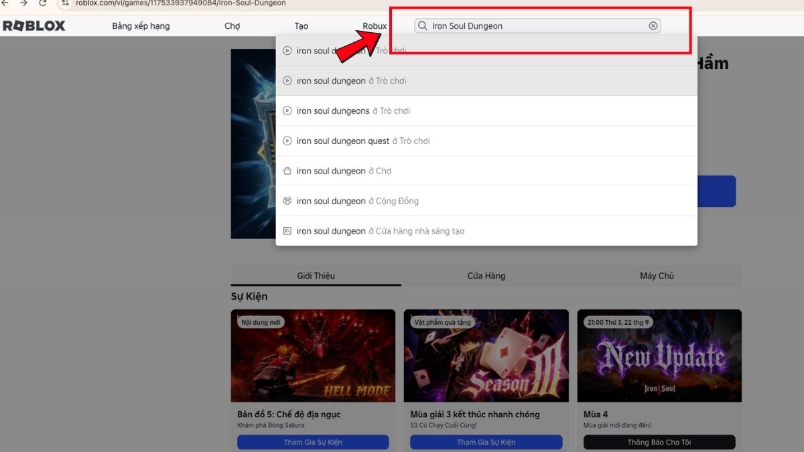Click 'Khám phá Bóng Sakura' subtitle

coord(271,425)
